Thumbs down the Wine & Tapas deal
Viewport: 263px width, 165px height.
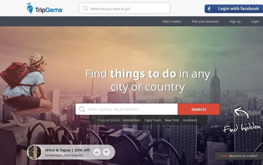[106, 152]
